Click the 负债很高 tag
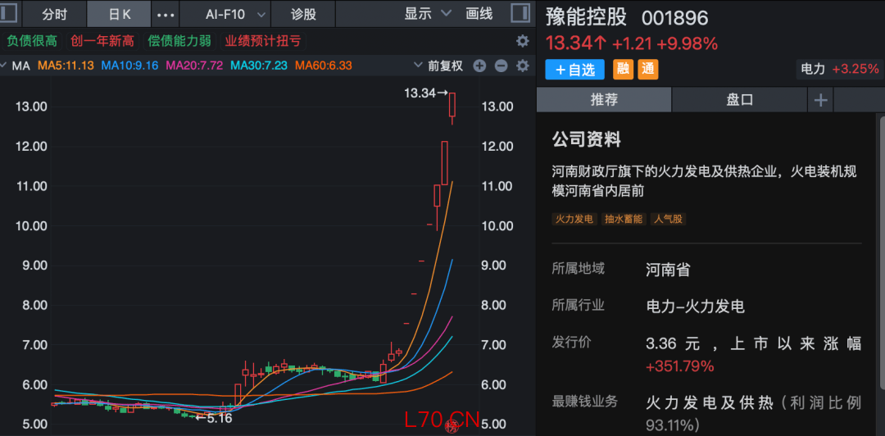Image resolution: width=885 pixels, height=436 pixels. (x=32, y=41)
